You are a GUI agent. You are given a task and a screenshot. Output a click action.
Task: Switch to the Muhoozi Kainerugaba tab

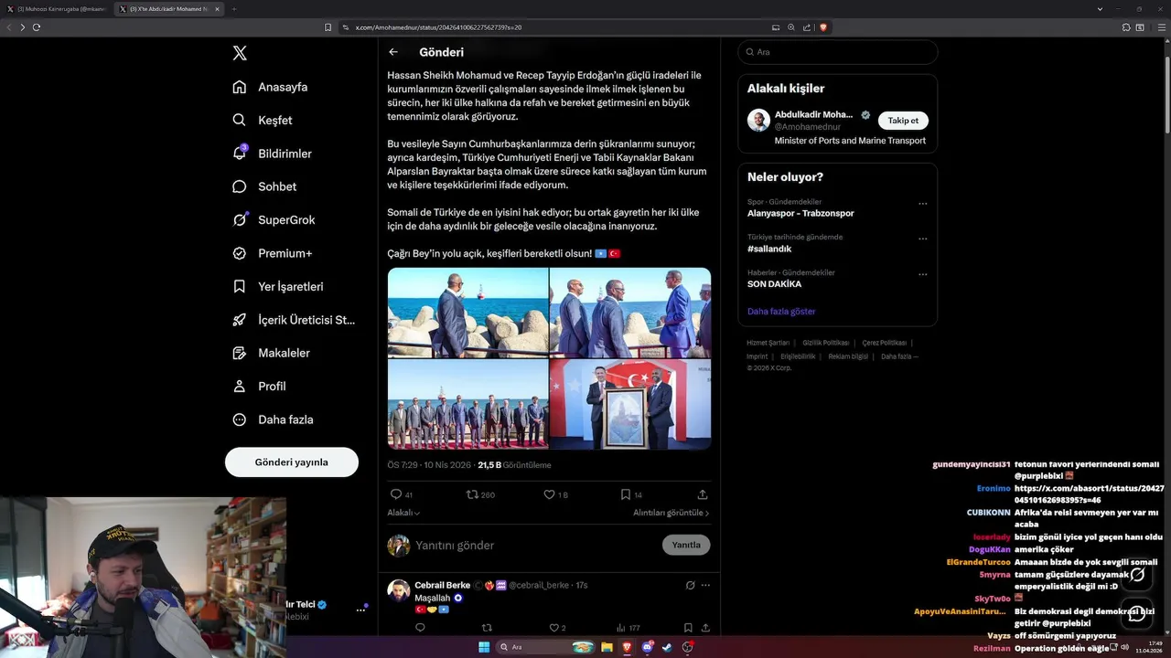pyautogui.click(x=57, y=9)
